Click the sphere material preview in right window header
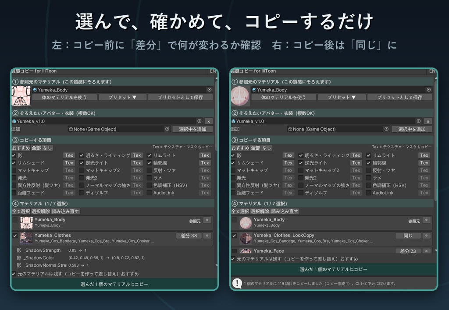Screen dimensions: 449x310 240,96
